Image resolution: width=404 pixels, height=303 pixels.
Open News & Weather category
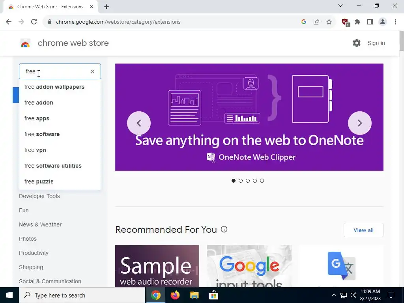point(40,224)
